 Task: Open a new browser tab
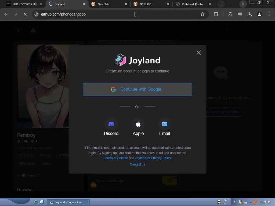tap(221, 4)
